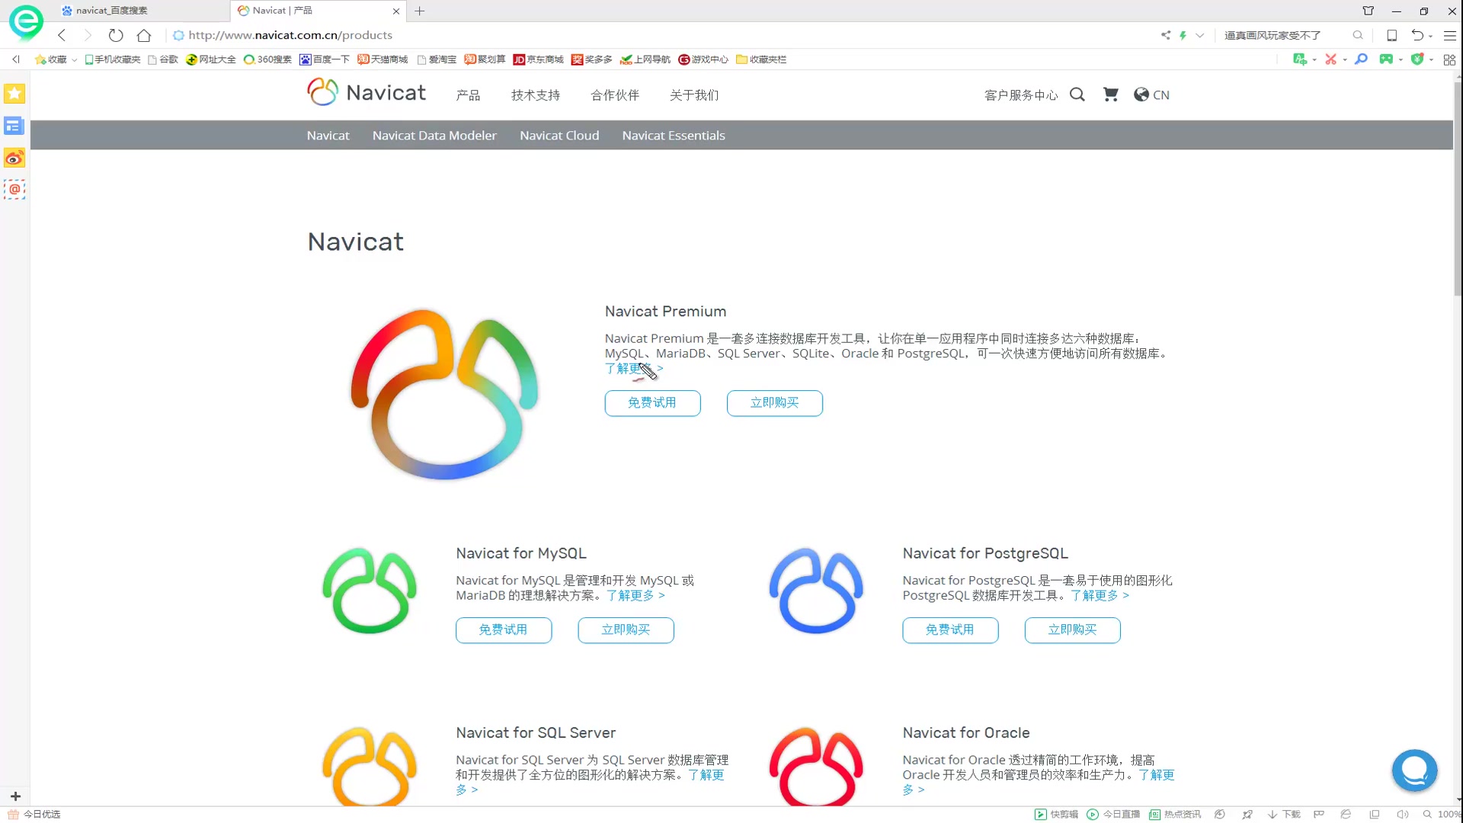Image resolution: width=1463 pixels, height=823 pixels.
Task: Open the magnifier search tool in toolbar
Action: click(x=1361, y=59)
